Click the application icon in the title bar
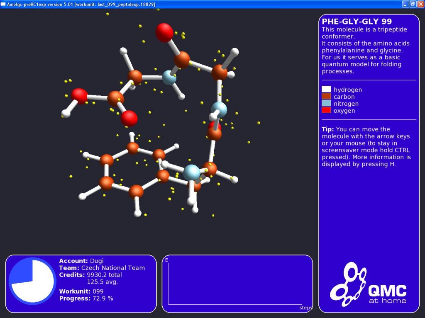425x318 pixels. (x=3, y=4)
